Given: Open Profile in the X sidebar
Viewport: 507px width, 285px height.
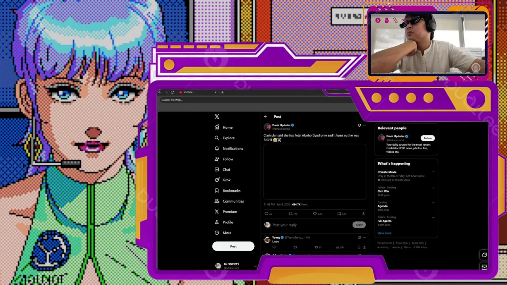Looking at the screenshot, I should coord(224,222).
